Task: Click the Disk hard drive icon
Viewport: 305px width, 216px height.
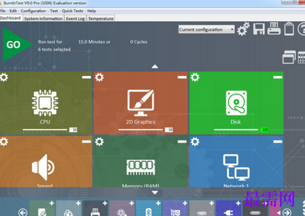Action: pos(236,103)
